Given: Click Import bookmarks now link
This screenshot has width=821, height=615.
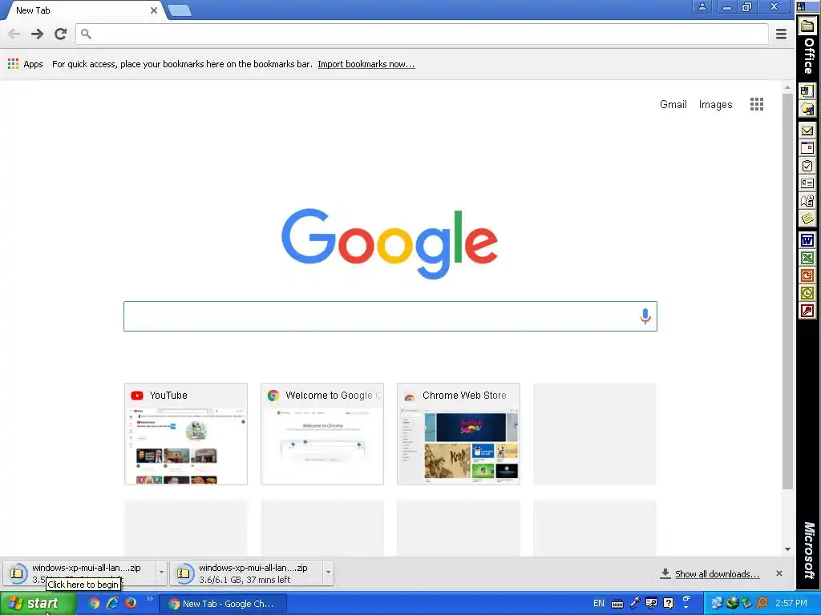Looking at the screenshot, I should (x=366, y=64).
